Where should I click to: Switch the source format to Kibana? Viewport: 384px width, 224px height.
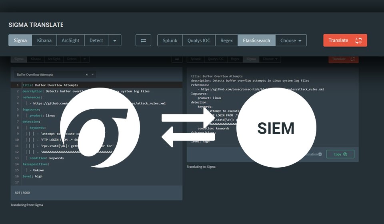[x=44, y=40]
